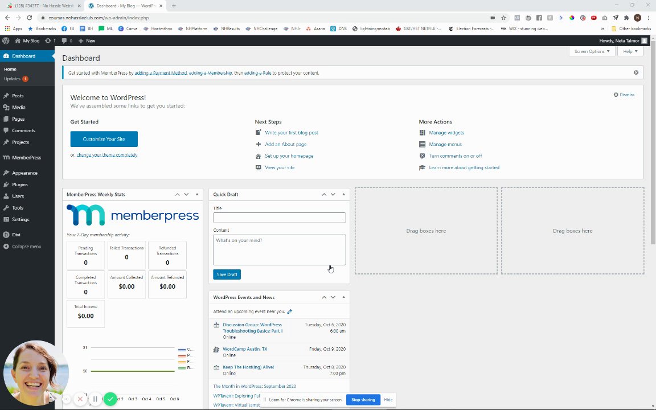Open the Media library menu
This screenshot has width=656, height=410.
(18, 108)
